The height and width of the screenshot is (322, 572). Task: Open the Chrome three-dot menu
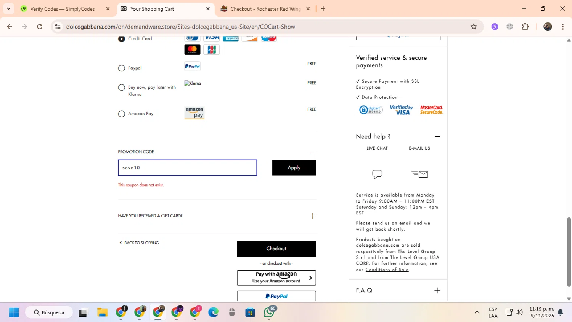(x=563, y=27)
